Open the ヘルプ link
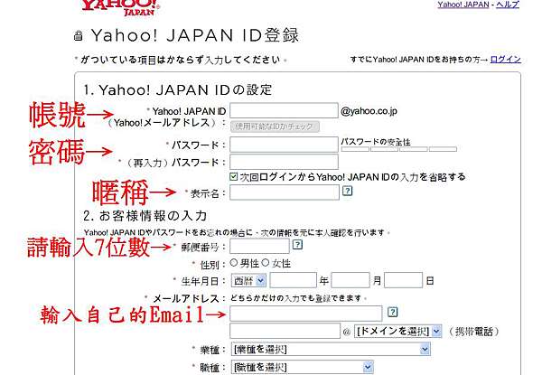The width and height of the screenshot is (542, 375). coord(508,5)
